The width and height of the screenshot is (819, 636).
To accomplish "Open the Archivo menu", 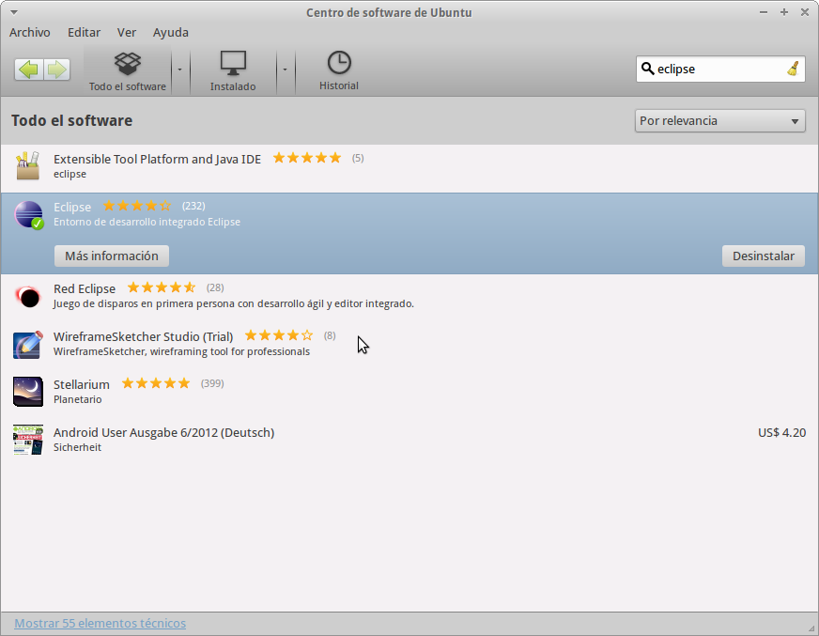I will (30, 32).
